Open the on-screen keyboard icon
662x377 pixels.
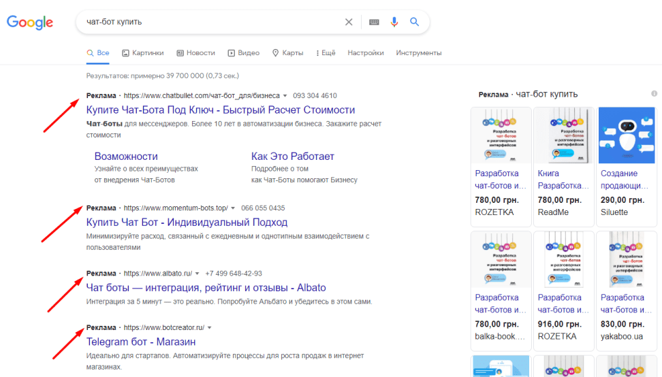374,22
